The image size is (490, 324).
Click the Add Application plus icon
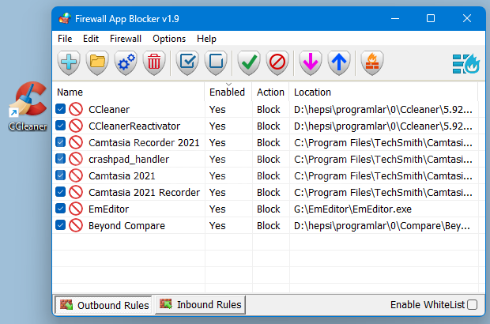click(x=69, y=62)
